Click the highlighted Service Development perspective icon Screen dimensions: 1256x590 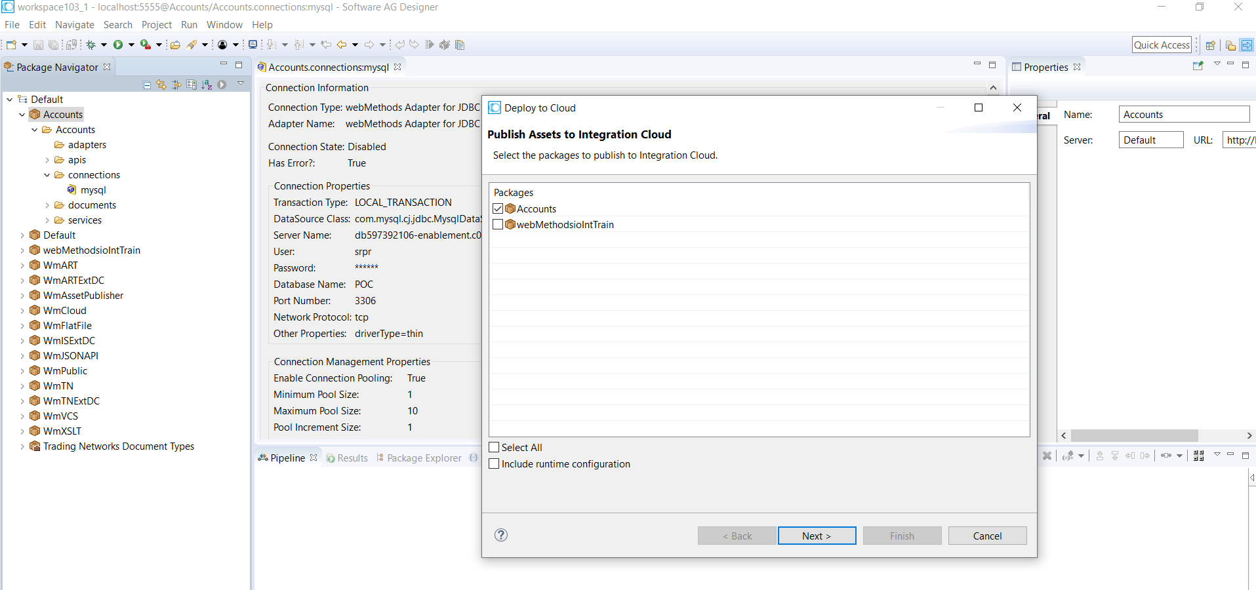[1246, 45]
